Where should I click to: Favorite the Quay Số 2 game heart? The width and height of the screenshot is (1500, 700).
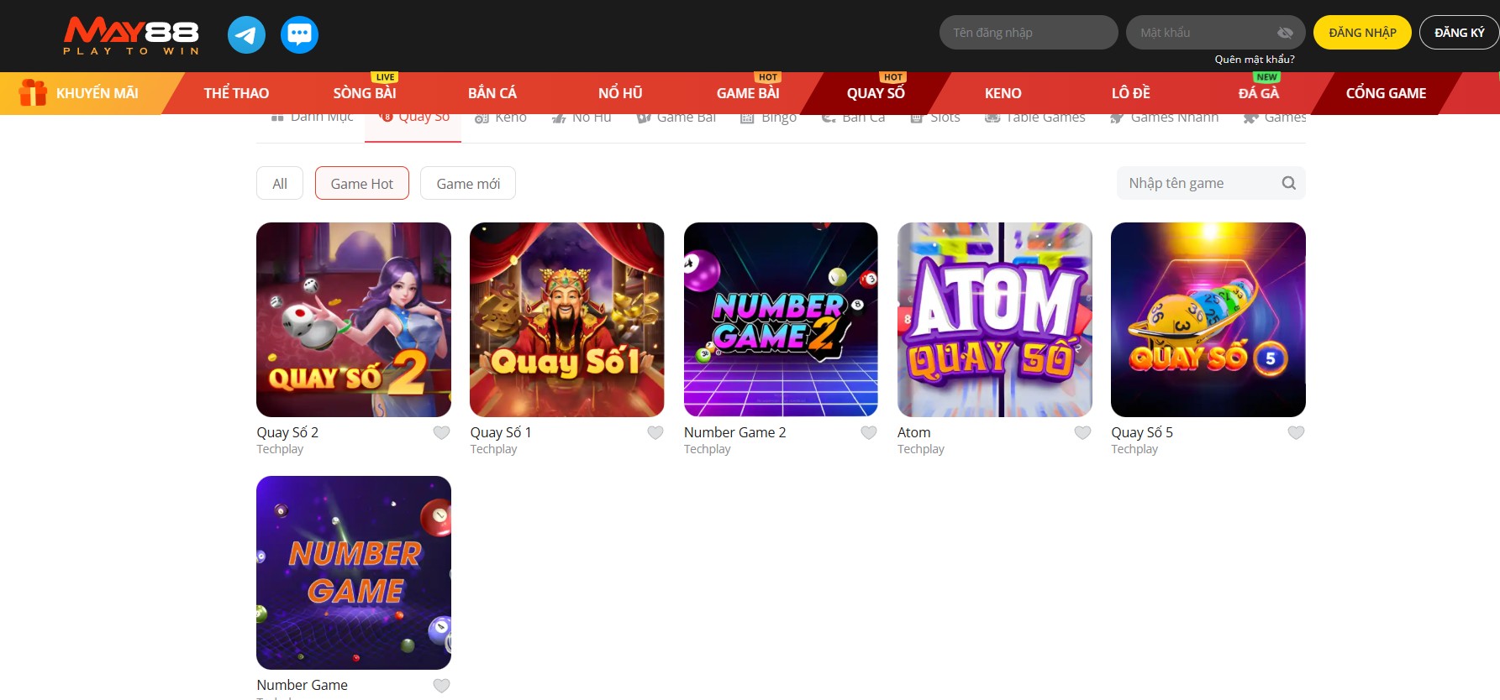tap(441, 433)
